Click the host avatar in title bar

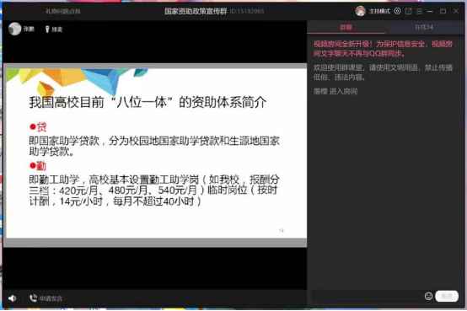coord(361,11)
